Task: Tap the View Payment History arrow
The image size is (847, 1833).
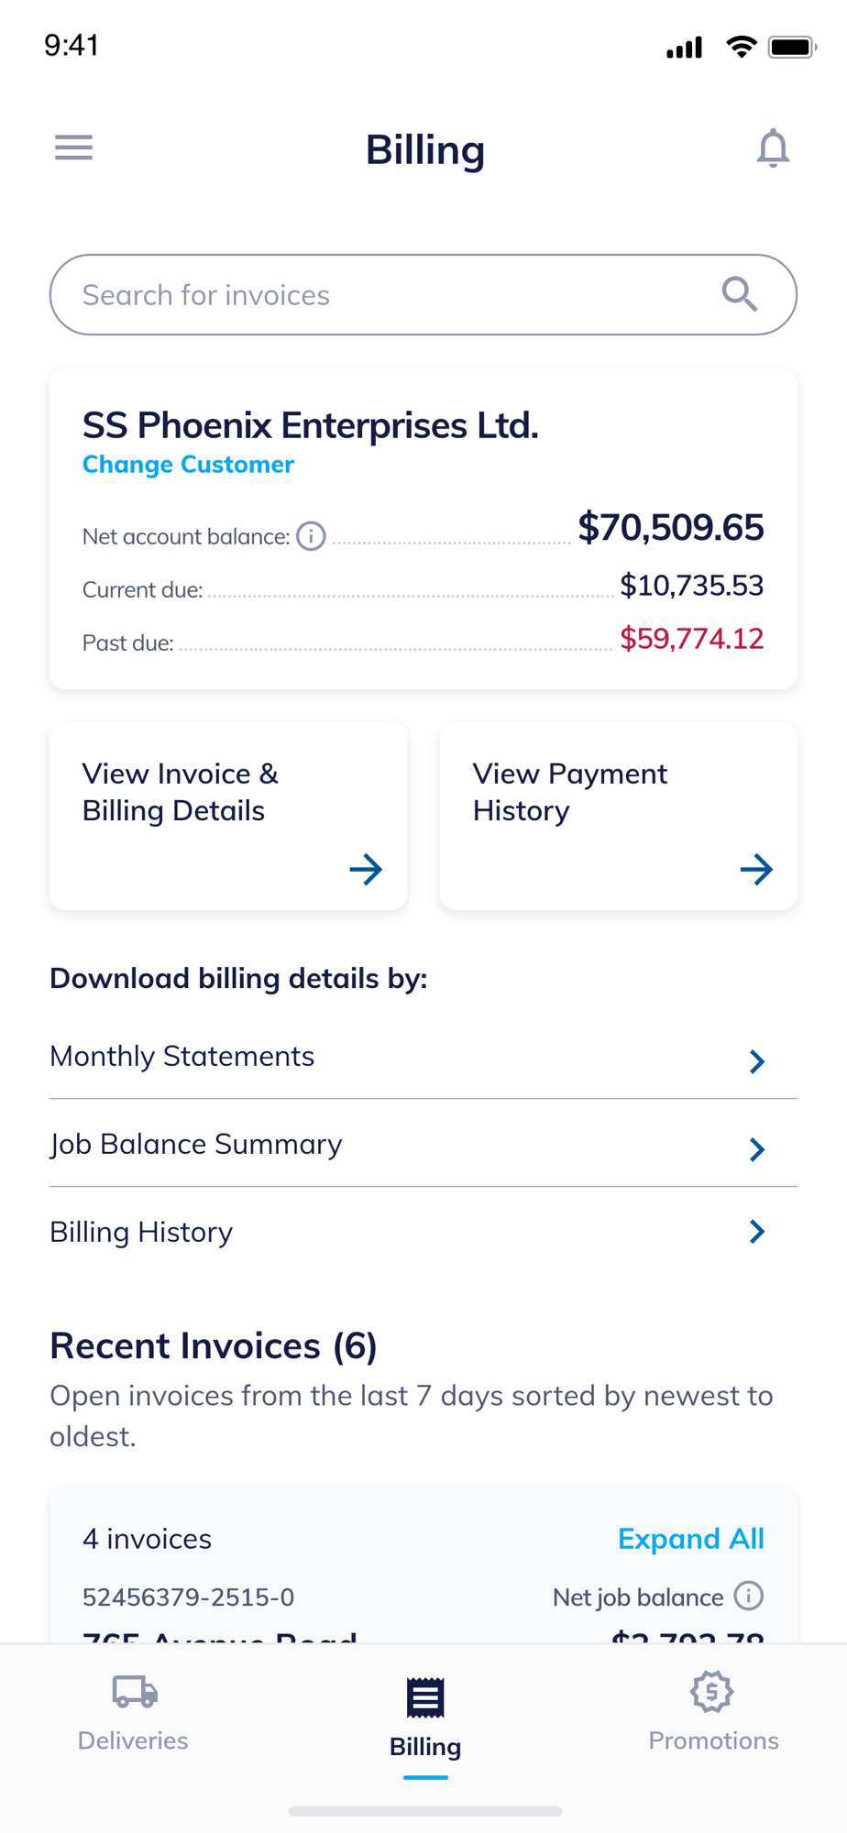Action: [756, 869]
